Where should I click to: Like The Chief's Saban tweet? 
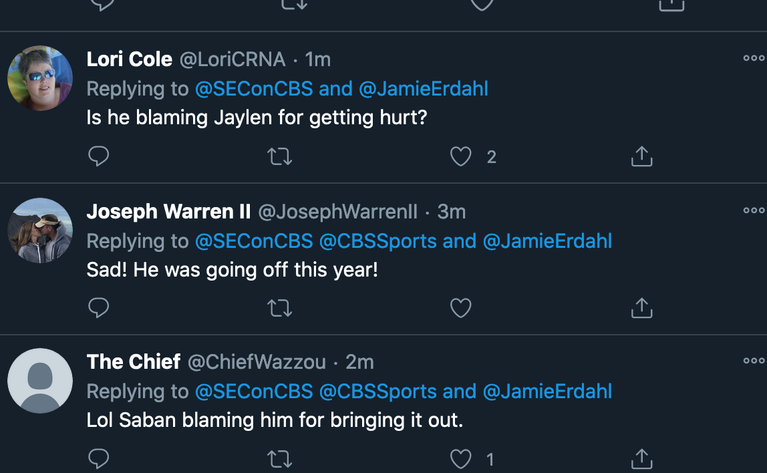click(461, 459)
